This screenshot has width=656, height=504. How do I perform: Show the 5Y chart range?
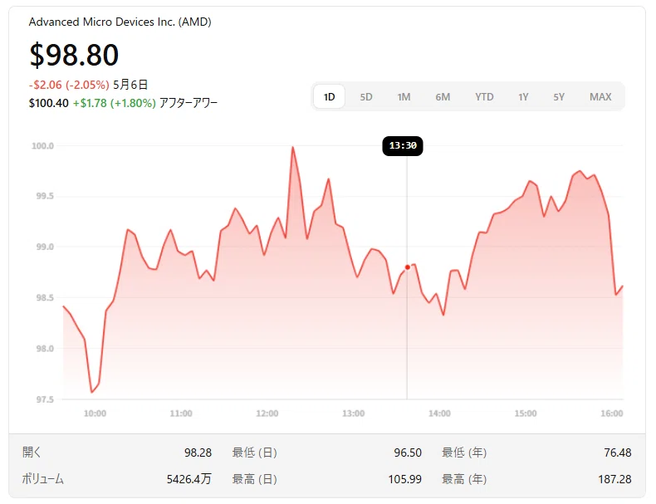pyautogui.click(x=559, y=97)
